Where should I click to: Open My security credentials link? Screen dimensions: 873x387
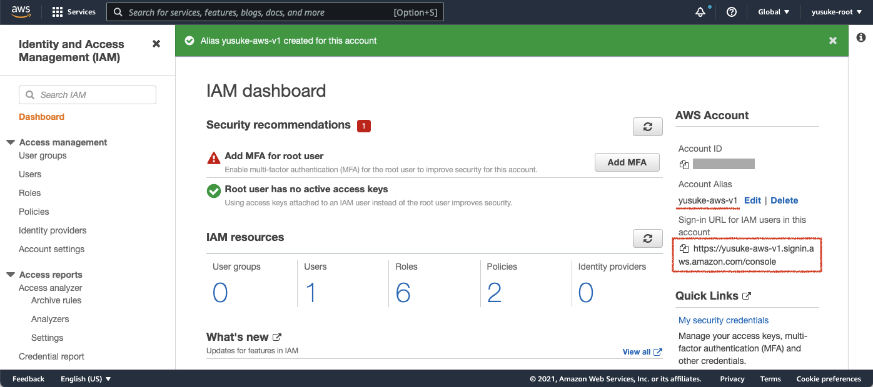click(x=724, y=320)
